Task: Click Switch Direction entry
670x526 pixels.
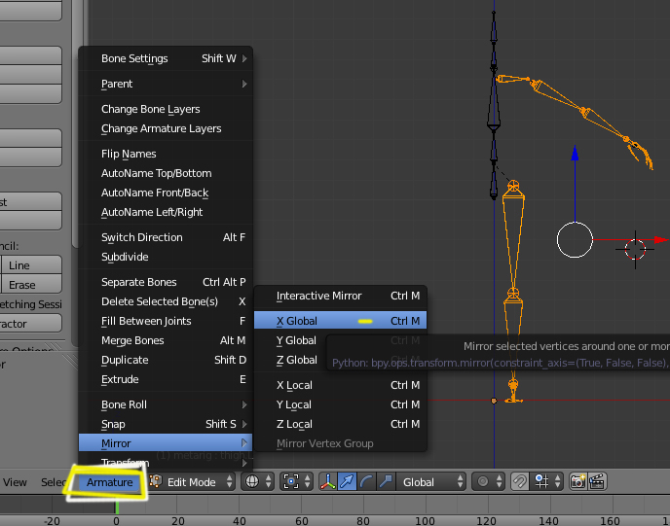Action: pyautogui.click(x=166, y=237)
